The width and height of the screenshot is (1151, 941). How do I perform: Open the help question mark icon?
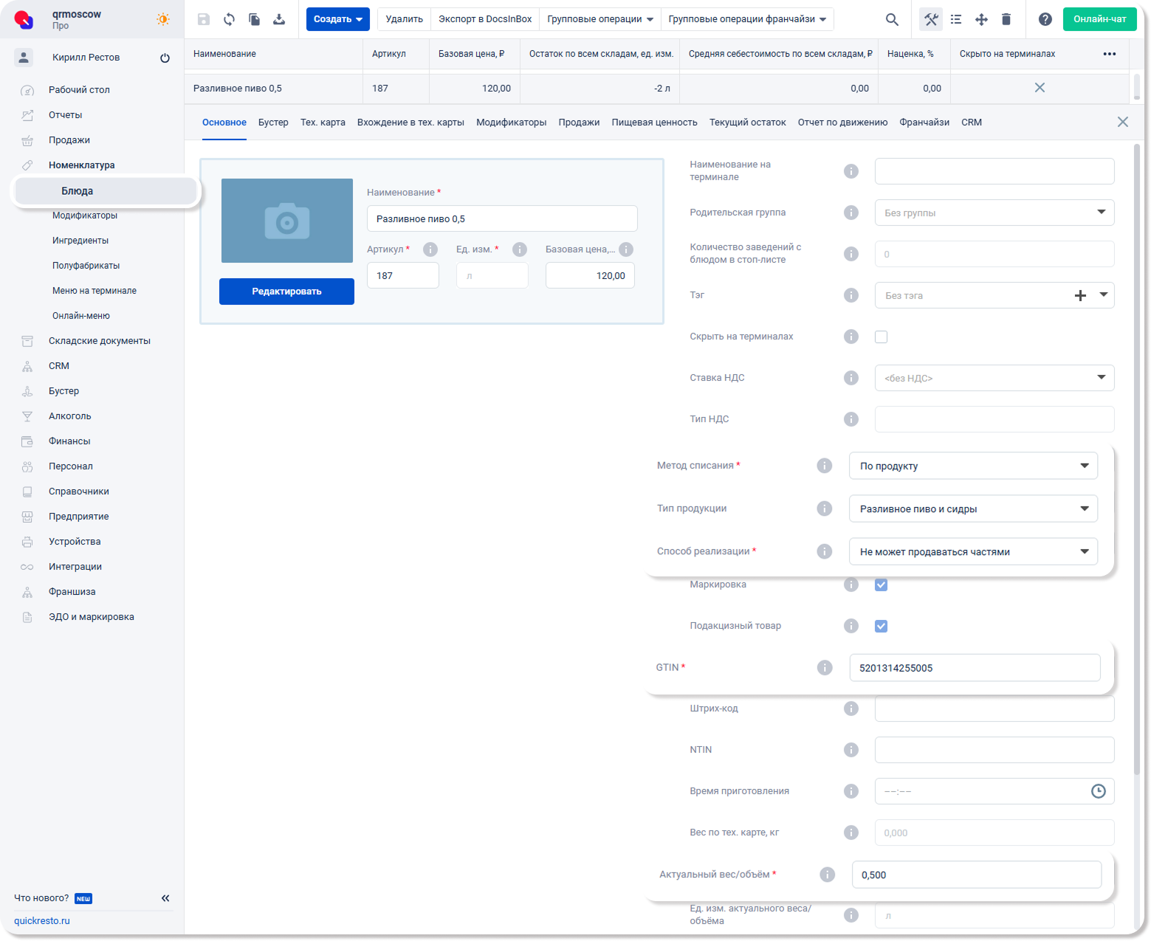pyautogui.click(x=1045, y=19)
